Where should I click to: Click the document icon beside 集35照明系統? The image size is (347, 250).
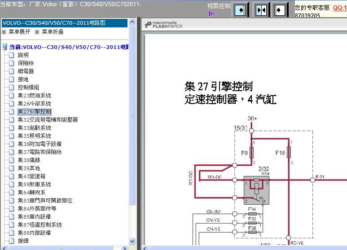(12, 136)
